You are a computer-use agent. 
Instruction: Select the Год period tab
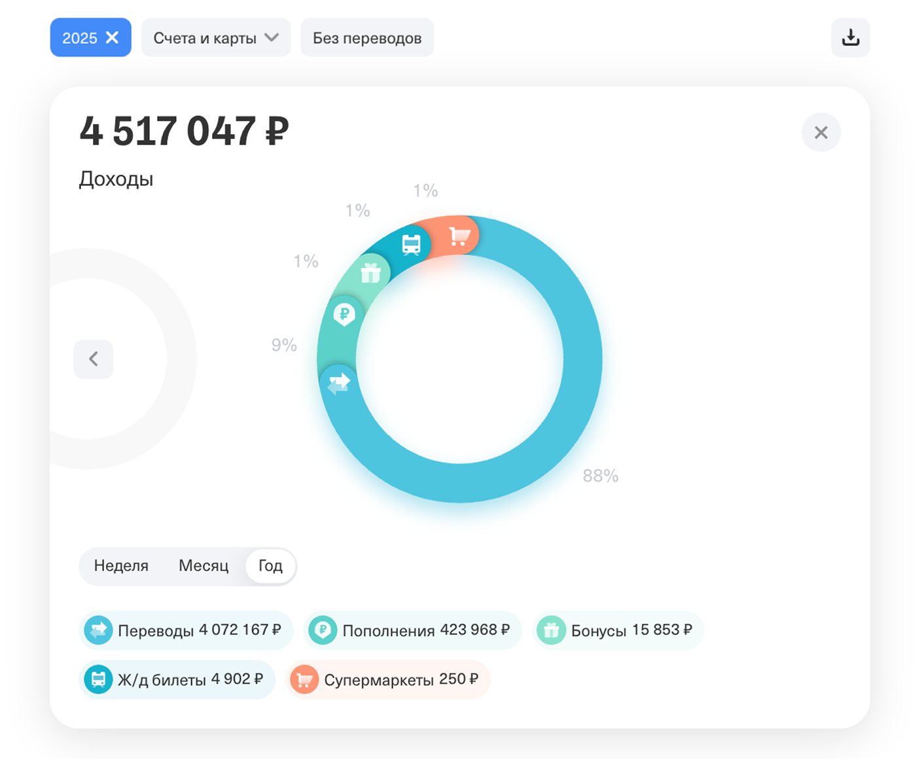(x=270, y=565)
